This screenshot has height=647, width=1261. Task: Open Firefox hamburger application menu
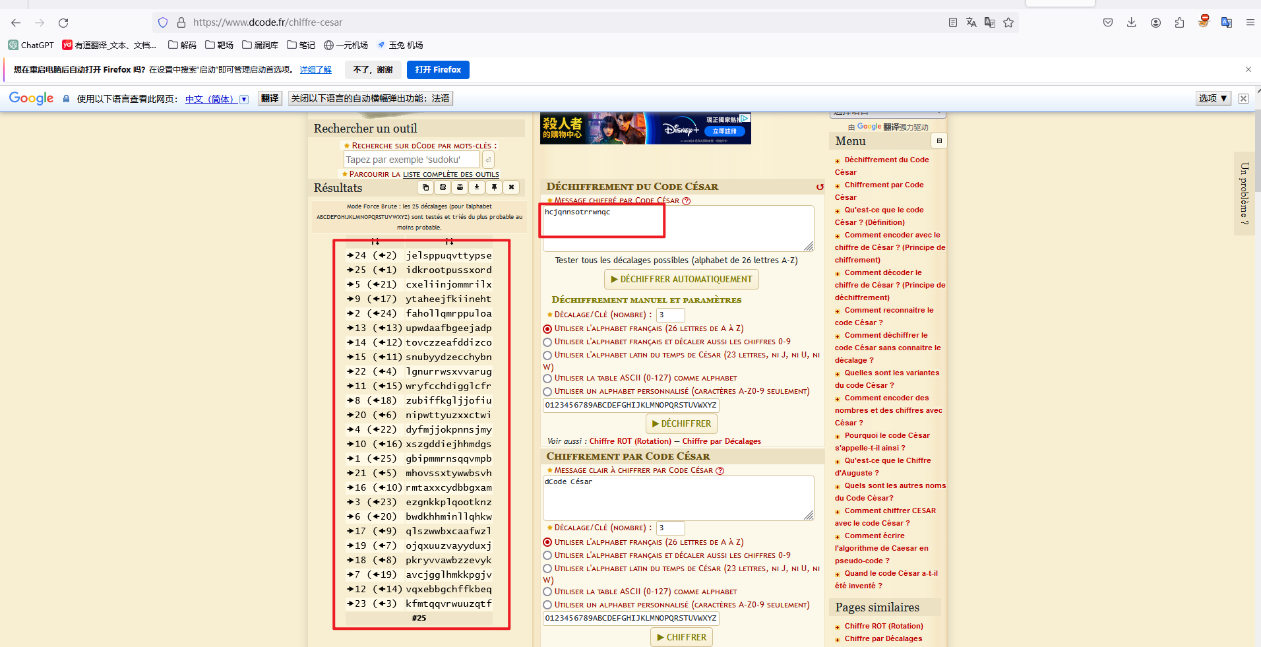1250,22
